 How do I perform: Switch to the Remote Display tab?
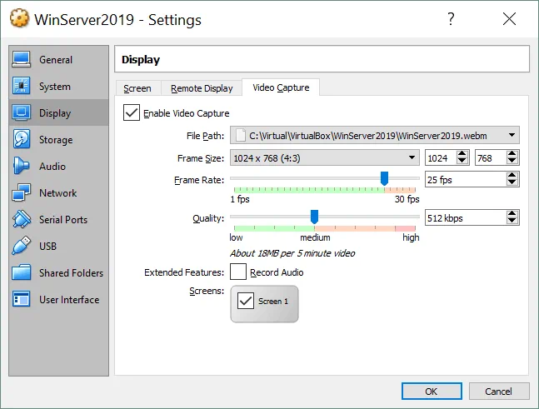(x=202, y=88)
